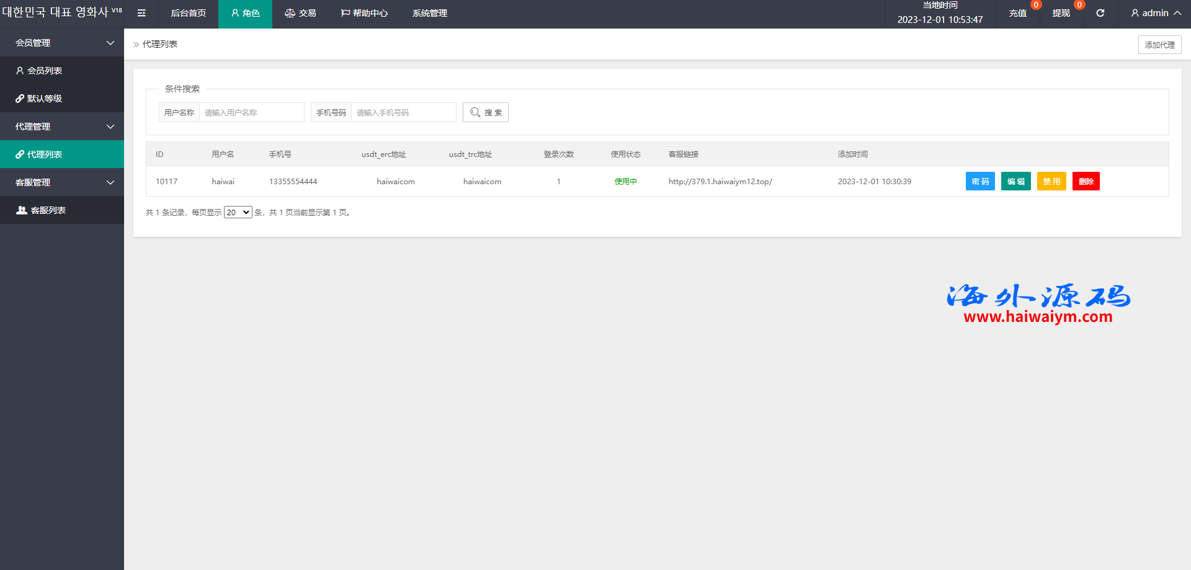Collapse the 客服管理 sidebar section
1191x570 pixels.
[62, 182]
